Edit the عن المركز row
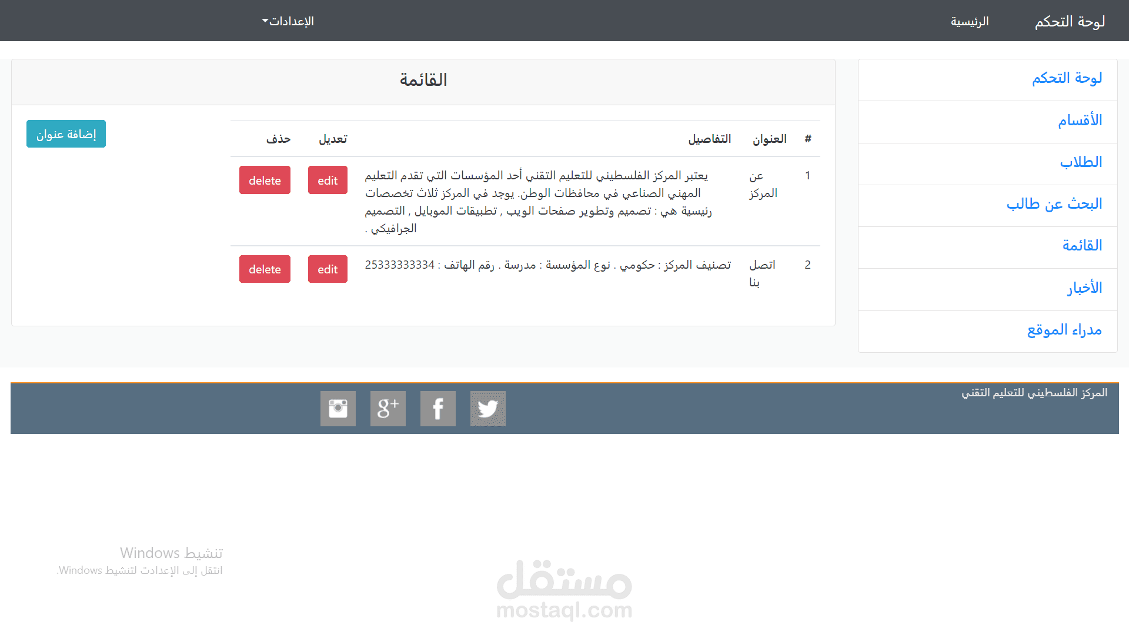Screen dimensions: 1129x635 [x=328, y=181]
